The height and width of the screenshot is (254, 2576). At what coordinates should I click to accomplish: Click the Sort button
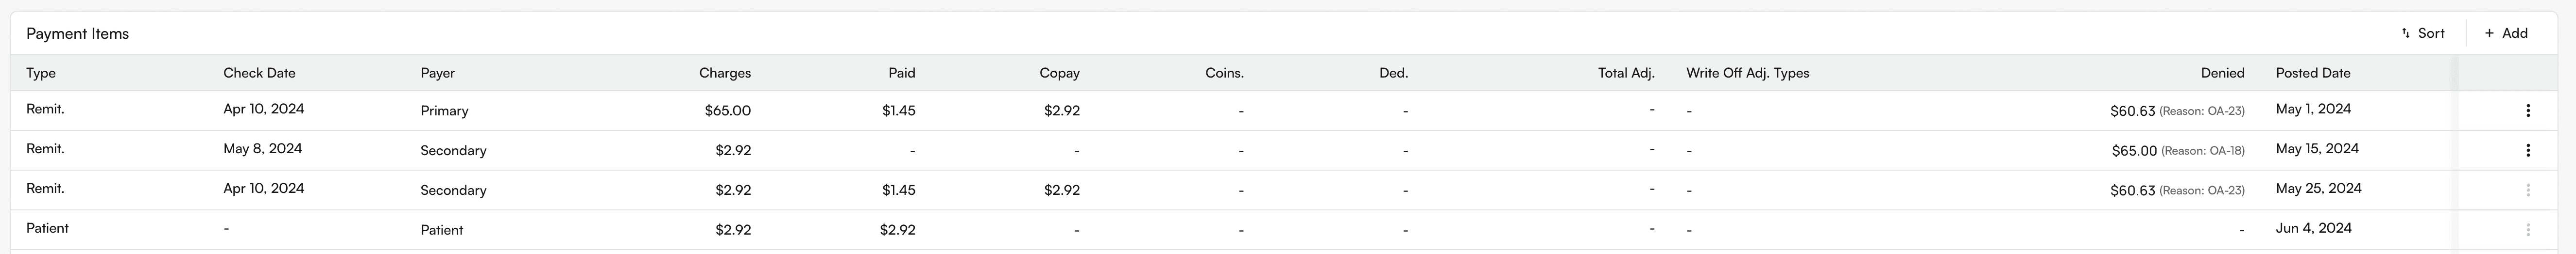pos(2422,34)
